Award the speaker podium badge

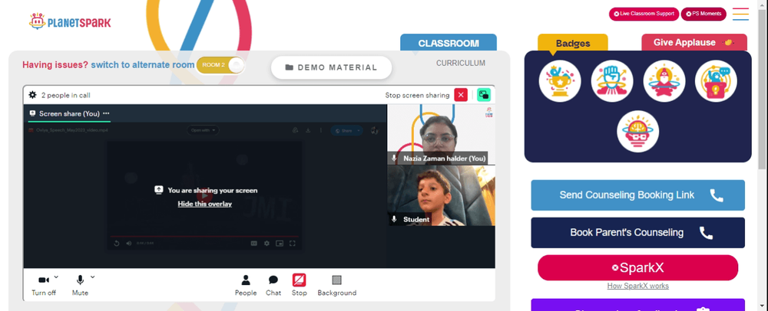point(716,81)
